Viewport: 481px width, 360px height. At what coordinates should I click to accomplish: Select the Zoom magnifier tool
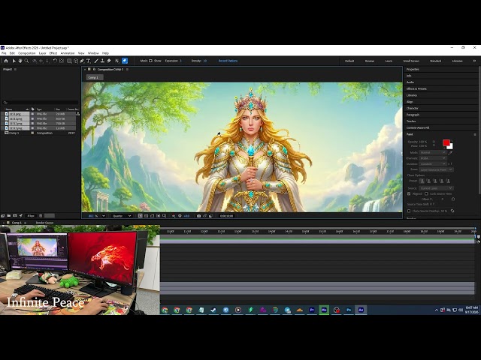[27, 61]
